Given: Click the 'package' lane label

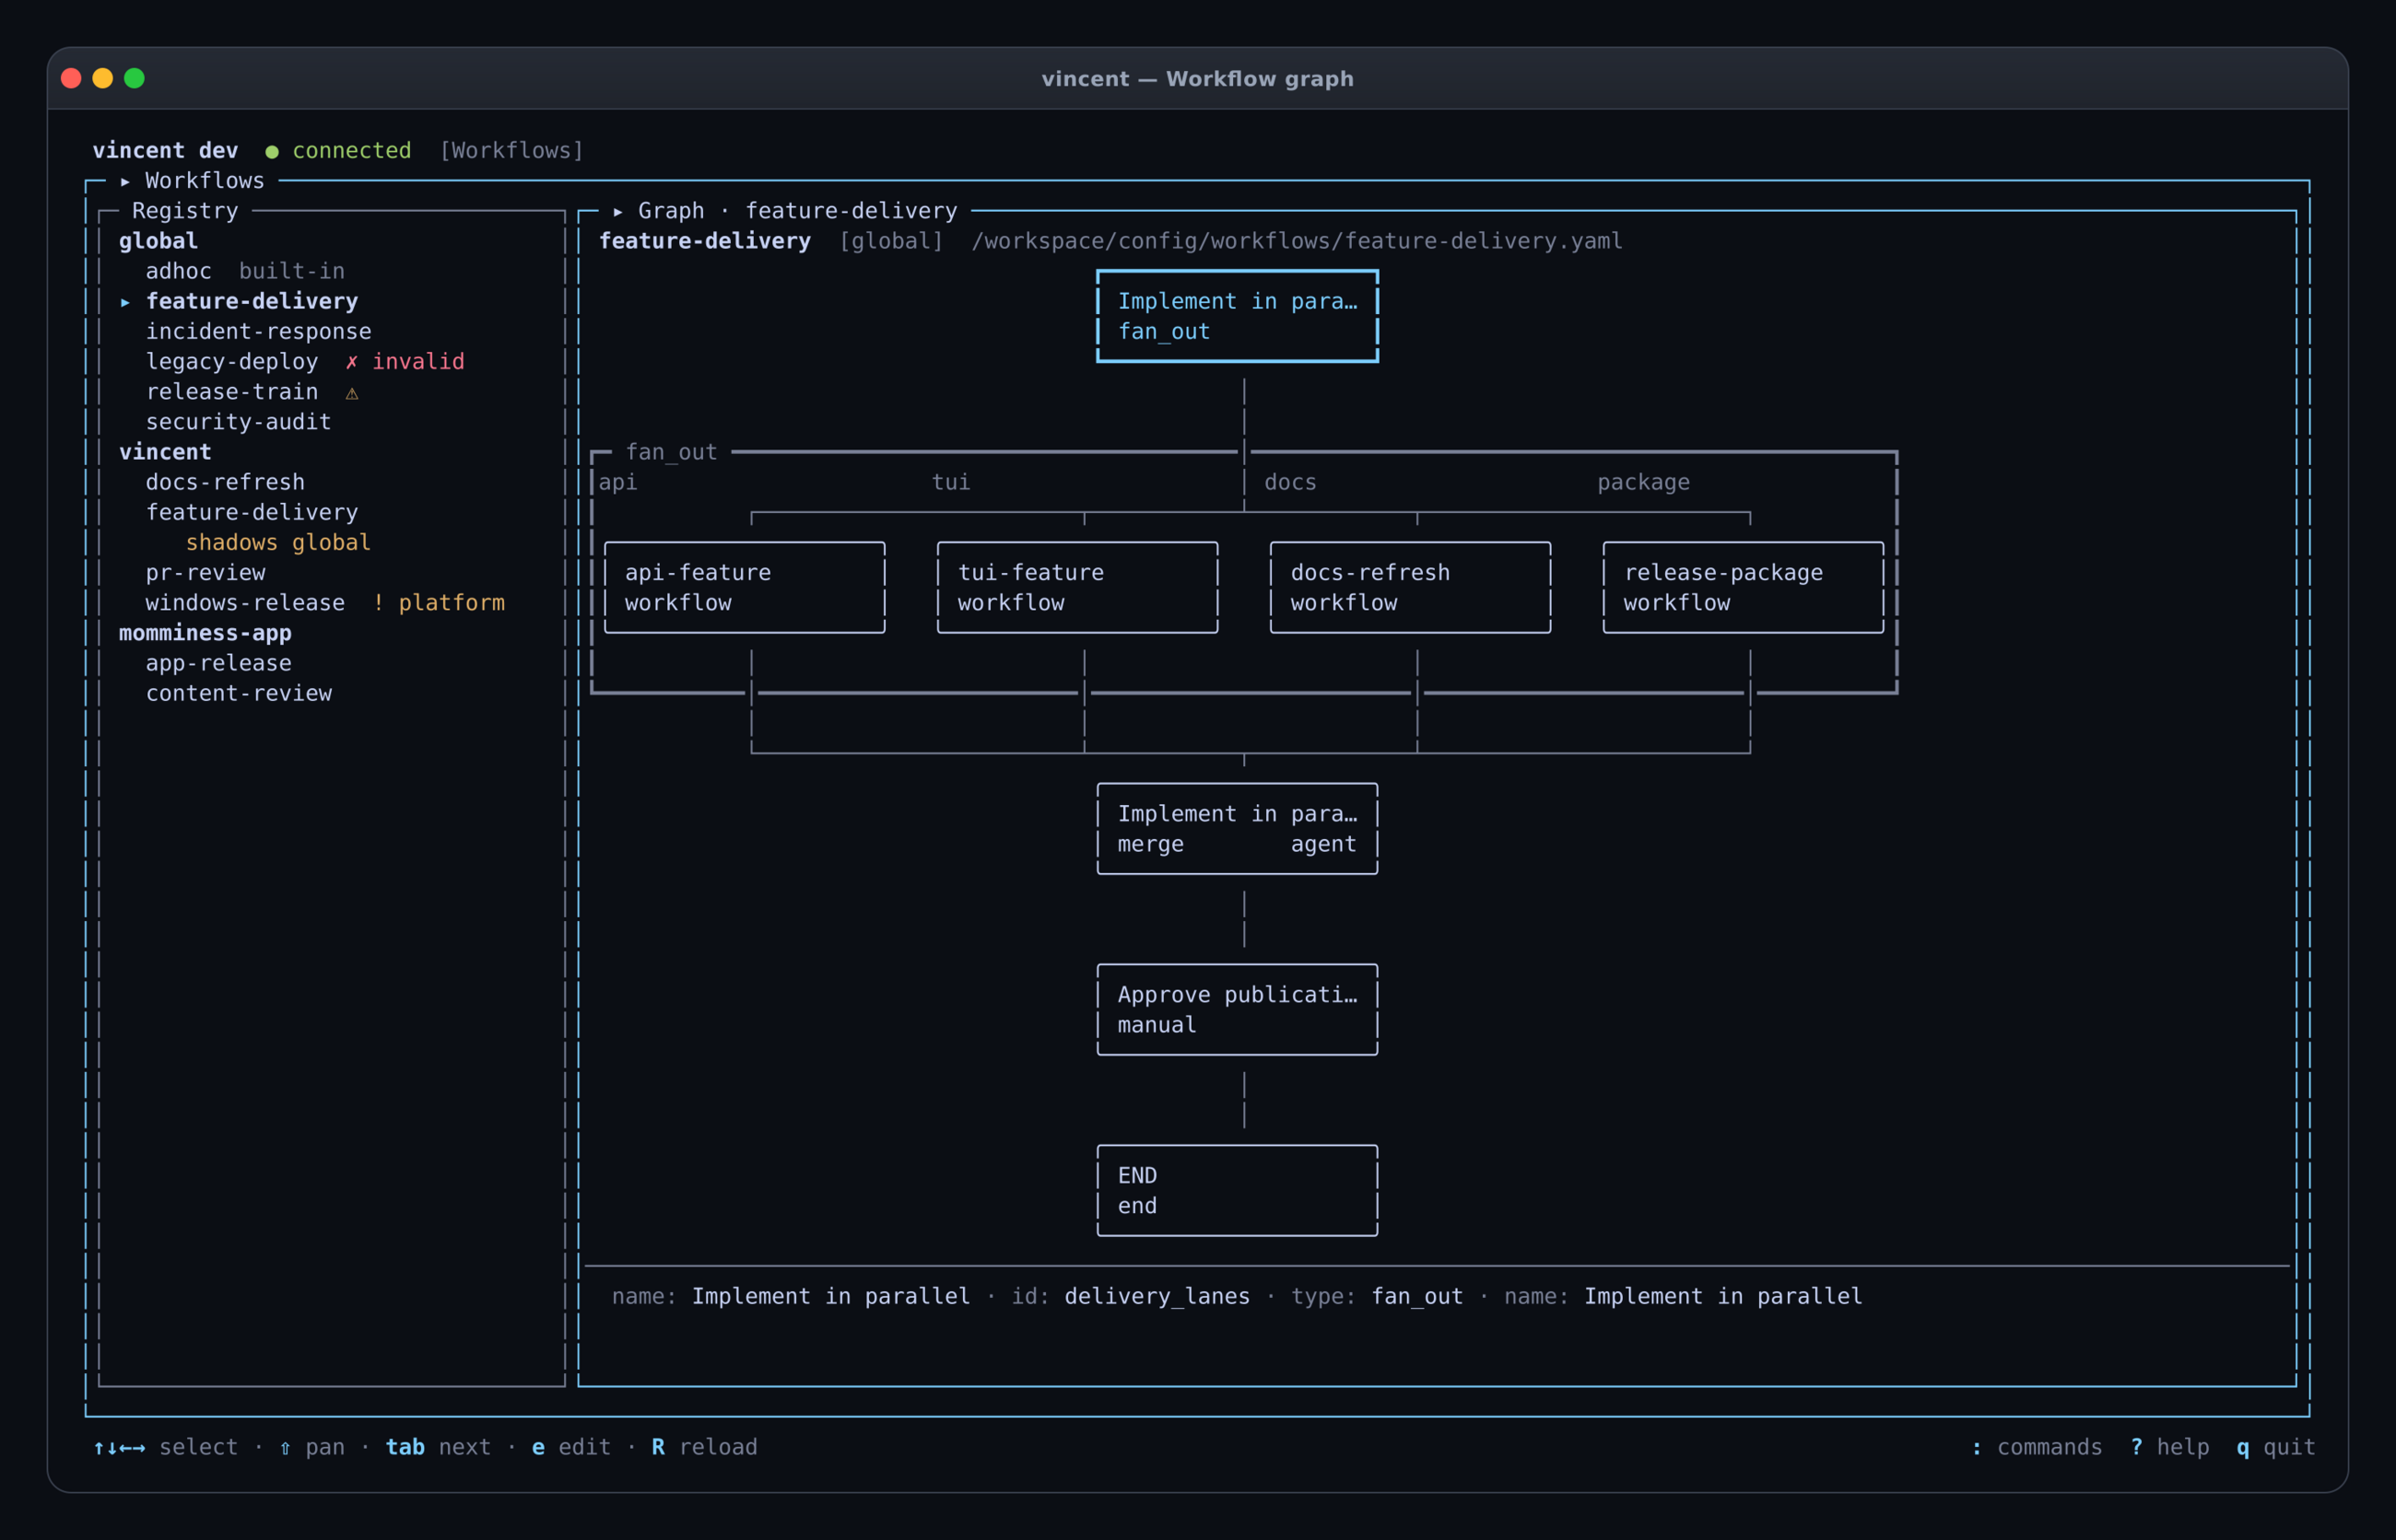Looking at the screenshot, I should point(1644,482).
